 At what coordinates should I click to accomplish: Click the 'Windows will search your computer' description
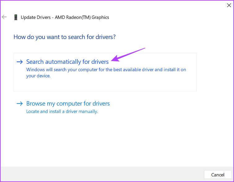(x=106, y=73)
